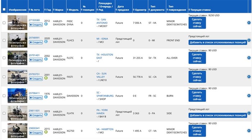Screen dimensions: 252x140
Task: Open lot number 29793751 link
Action: click(34, 74)
